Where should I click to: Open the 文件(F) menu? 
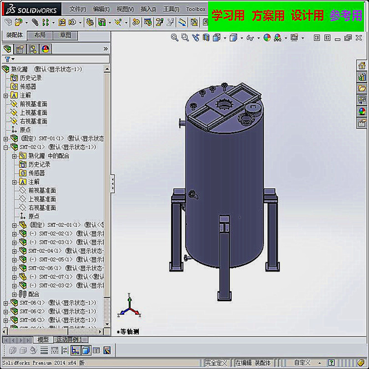click(77, 9)
